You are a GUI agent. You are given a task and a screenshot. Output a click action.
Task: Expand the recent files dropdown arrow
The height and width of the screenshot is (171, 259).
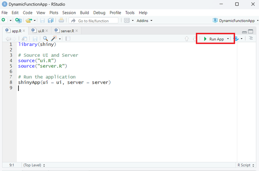point(35,21)
